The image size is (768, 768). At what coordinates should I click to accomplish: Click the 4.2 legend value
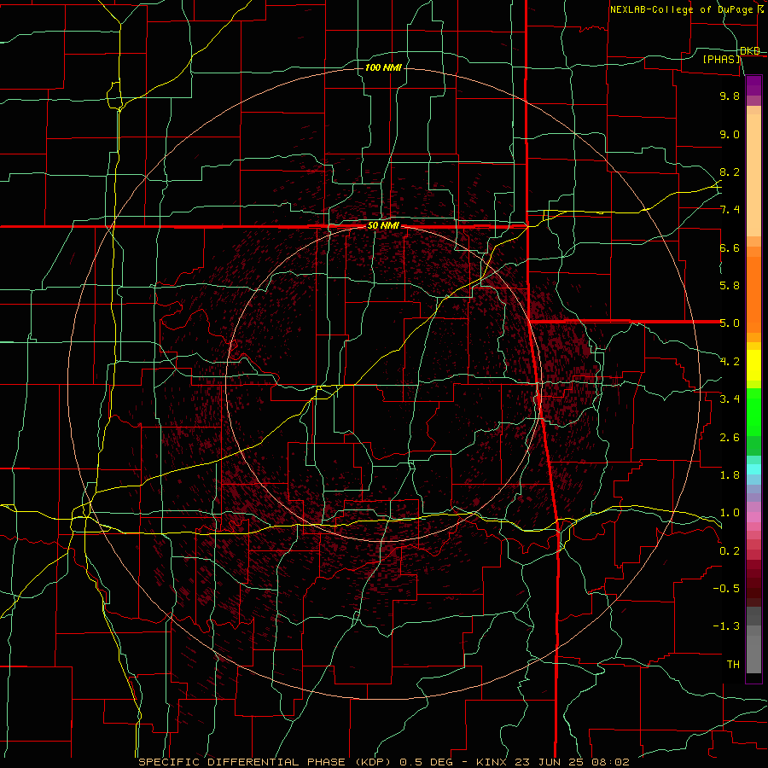coord(730,362)
